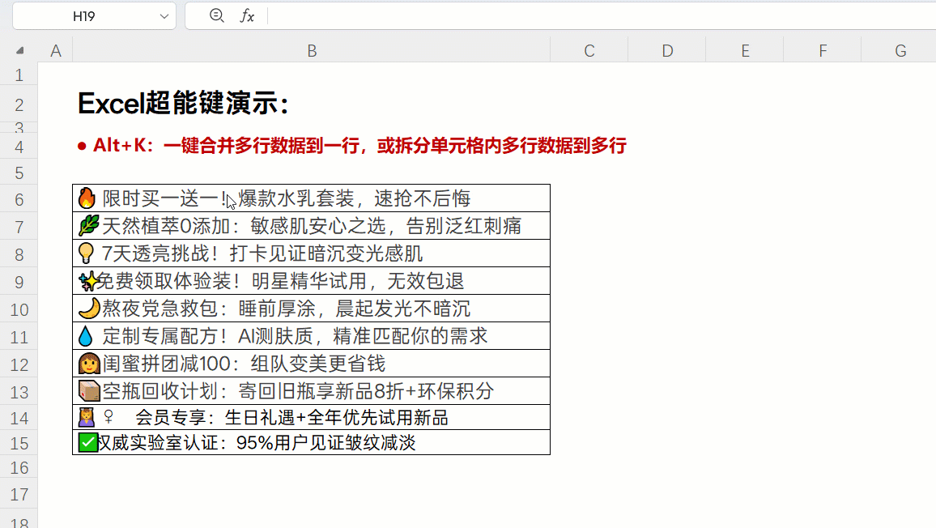Click the fx insert function icon
The height and width of the screenshot is (528, 936).
tap(247, 16)
